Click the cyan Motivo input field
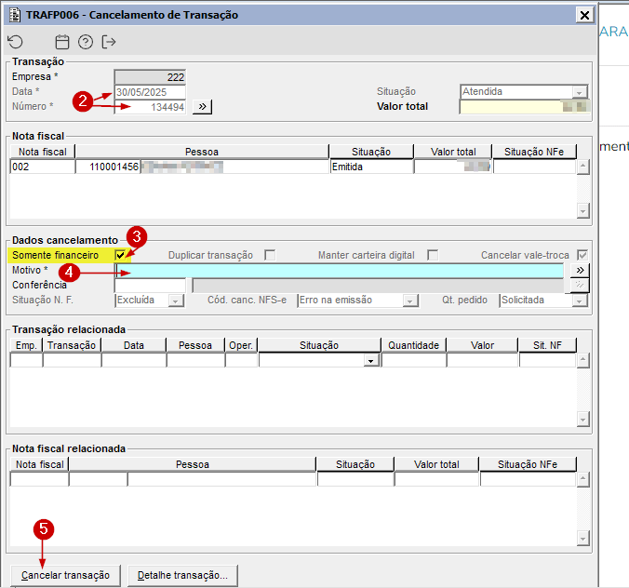The image size is (629, 588). 340,271
